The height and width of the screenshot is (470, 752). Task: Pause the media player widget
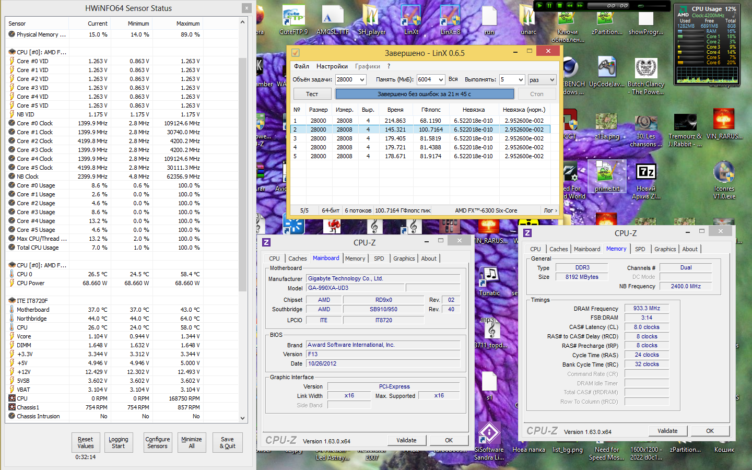pos(549,5)
